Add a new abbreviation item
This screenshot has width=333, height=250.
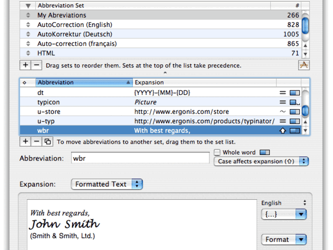pos(25,141)
